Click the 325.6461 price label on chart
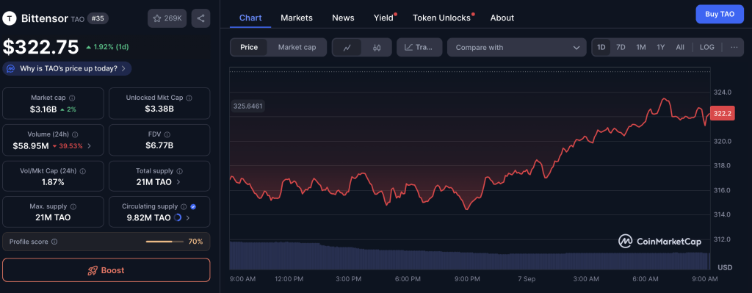Viewport: 752px width, 293px height. point(247,106)
